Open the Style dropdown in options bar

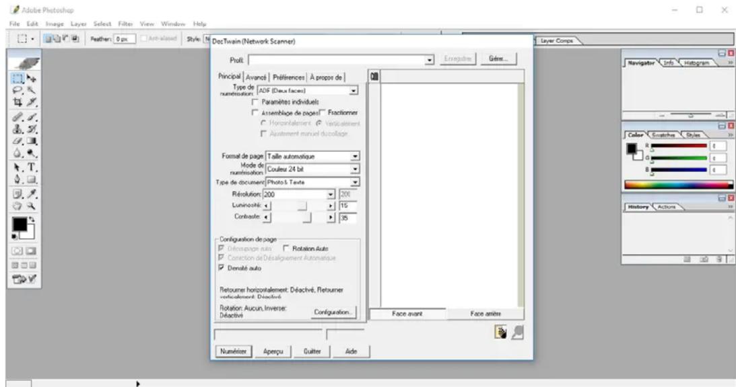point(207,39)
